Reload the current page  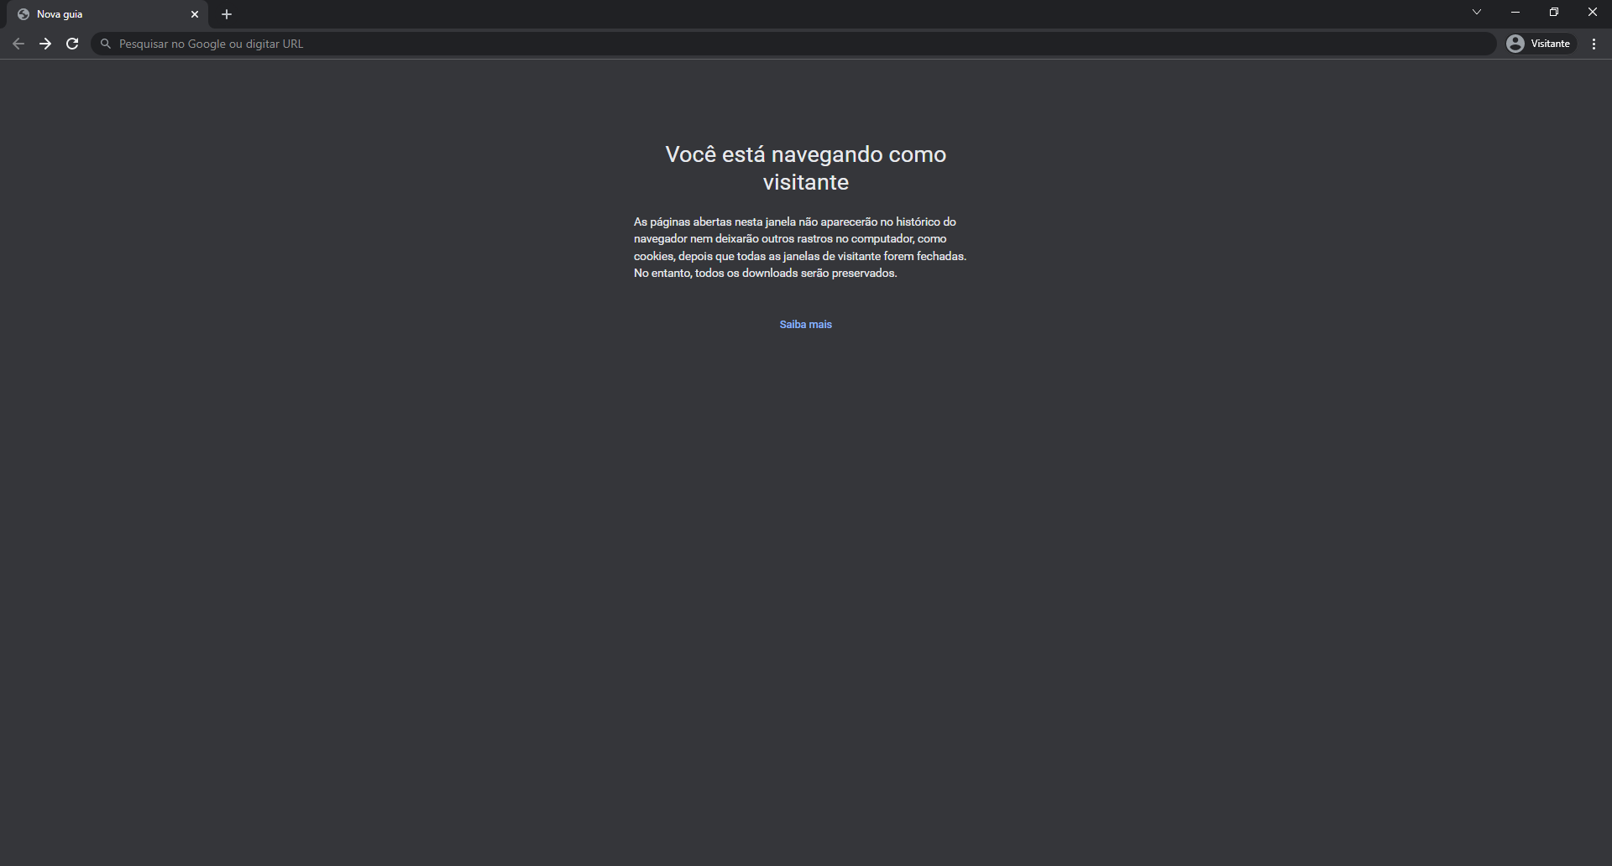(72, 44)
